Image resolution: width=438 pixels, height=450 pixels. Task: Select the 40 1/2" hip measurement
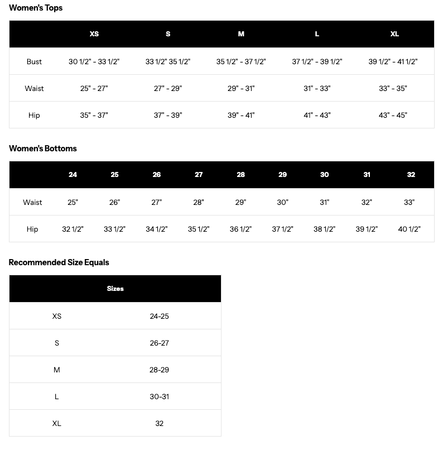pos(409,229)
